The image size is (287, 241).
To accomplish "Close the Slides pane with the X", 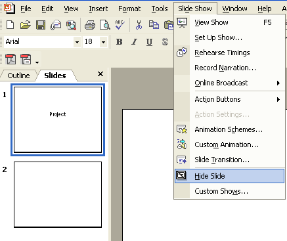I will (100, 74).
